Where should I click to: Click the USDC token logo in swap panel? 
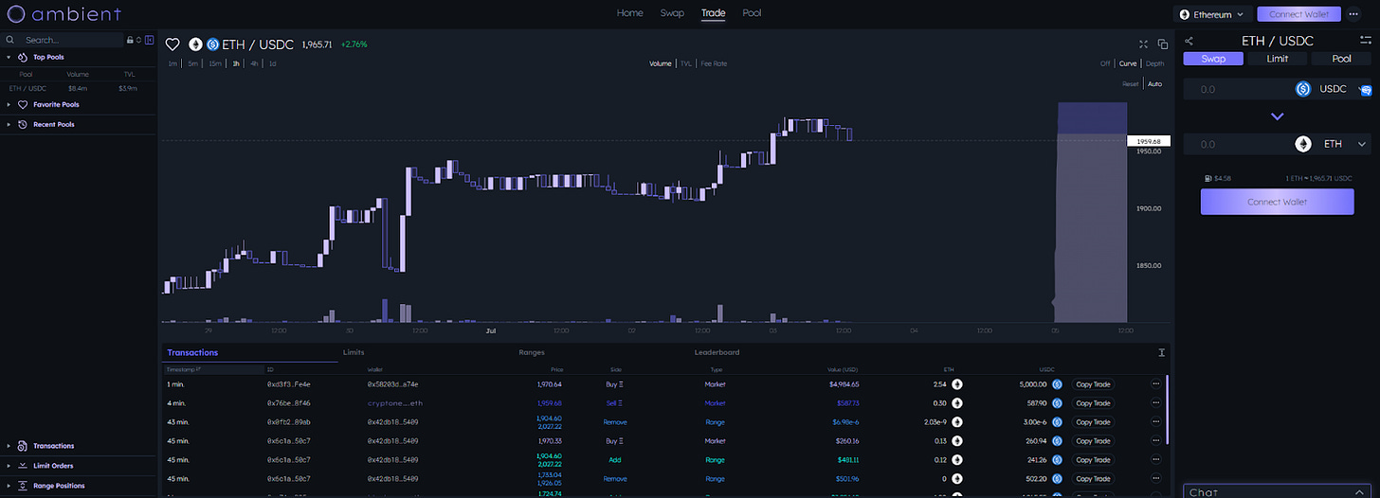(x=1303, y=89)
